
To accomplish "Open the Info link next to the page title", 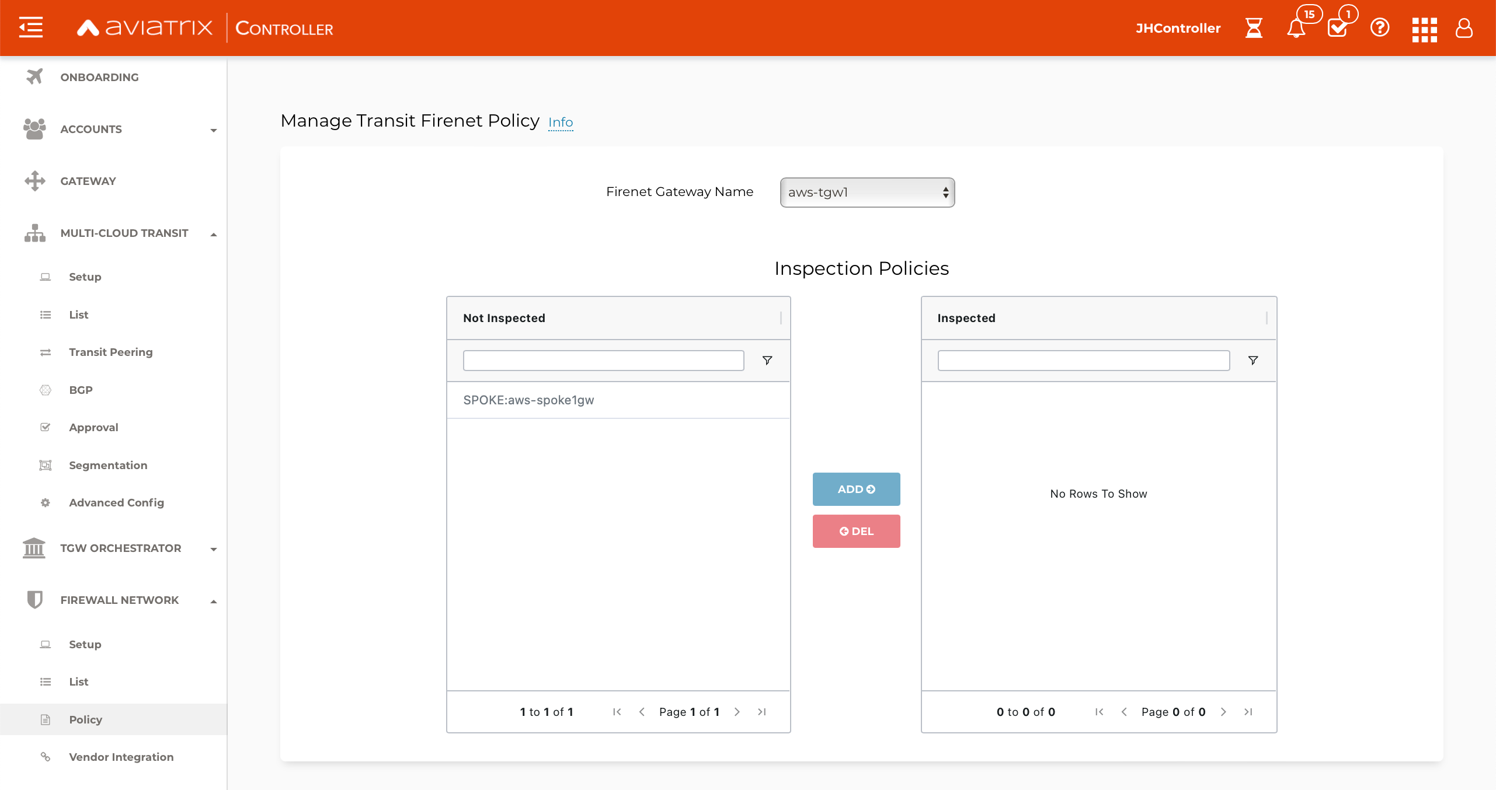I will coord(560,122).
